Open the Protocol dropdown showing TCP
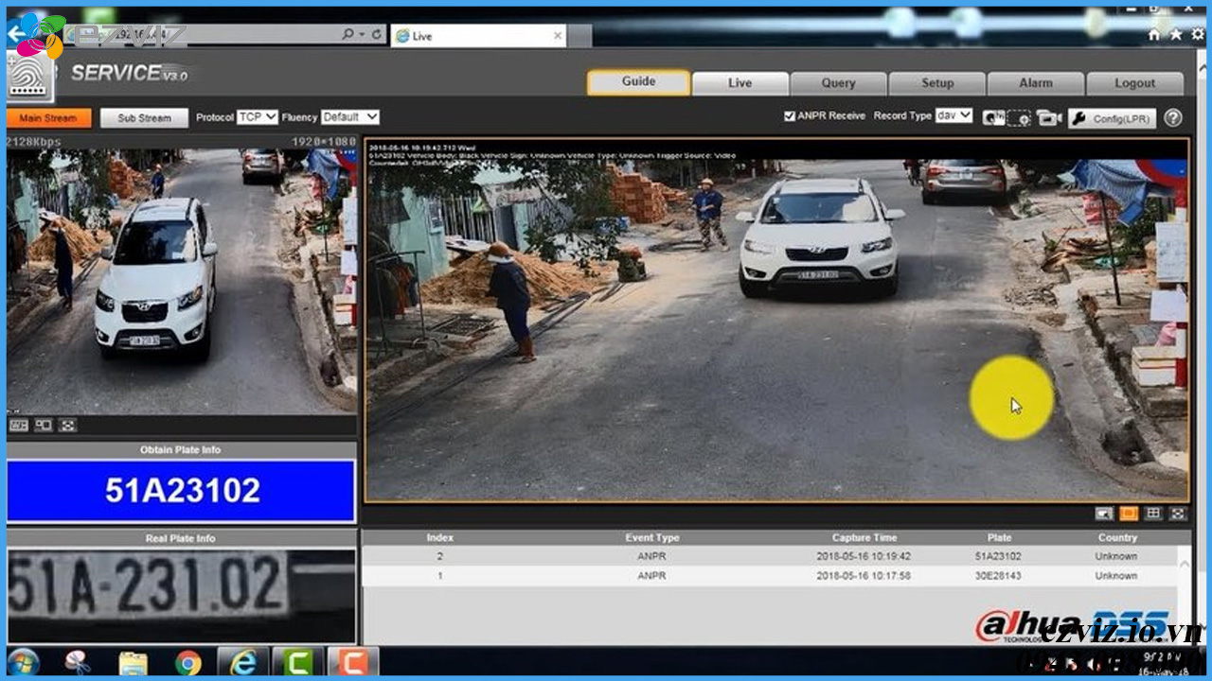 (257, 117)
